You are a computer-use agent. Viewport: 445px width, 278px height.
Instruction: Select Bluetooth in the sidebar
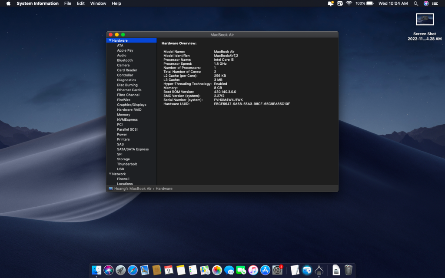pos(125,60)
